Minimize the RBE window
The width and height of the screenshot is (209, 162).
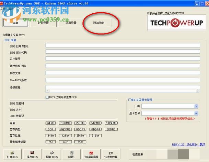197,3
